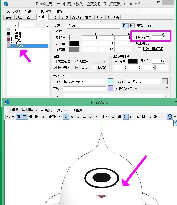Click the スフィア texture browse button
The height and width of the screenshot is (205, 177).
click(x=111, y=88)
